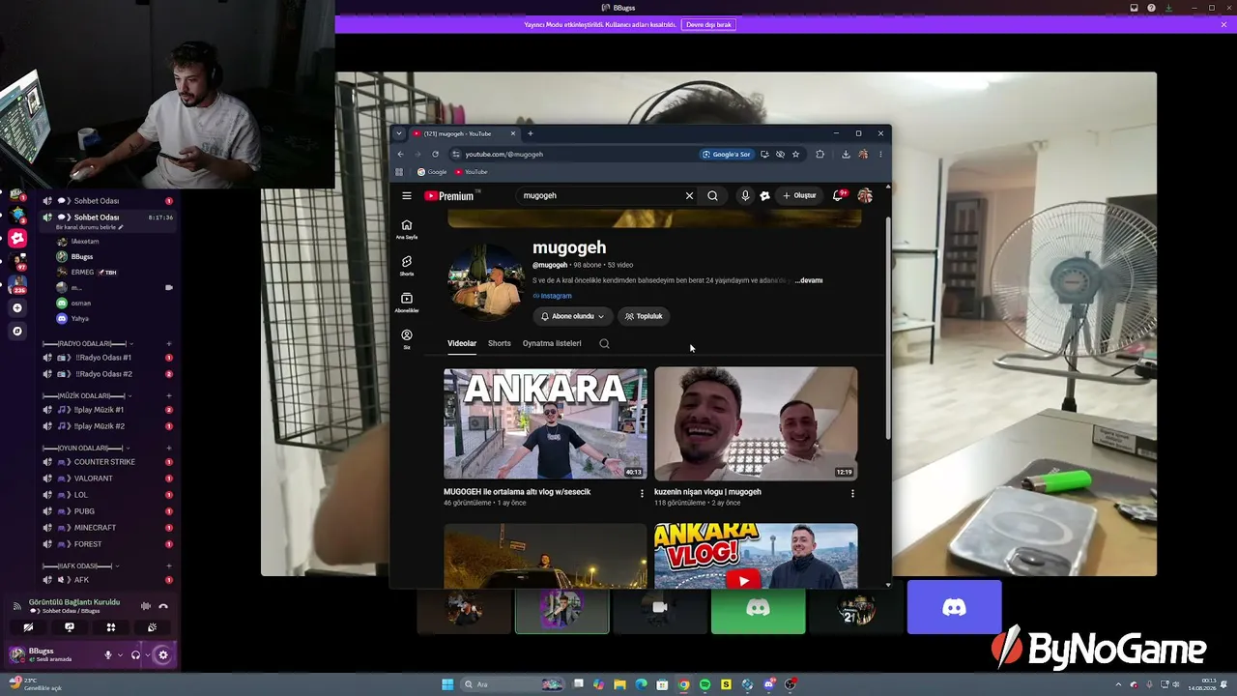This screenshot has width=1237, height=696.
Task: Open Chrome three-dot menu
Action: tap(880, 154)
